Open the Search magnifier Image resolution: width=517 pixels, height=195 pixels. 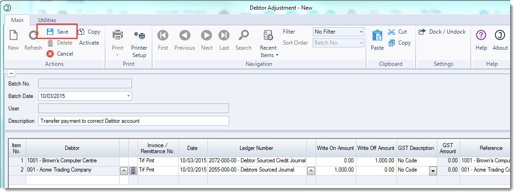(244, 35)
